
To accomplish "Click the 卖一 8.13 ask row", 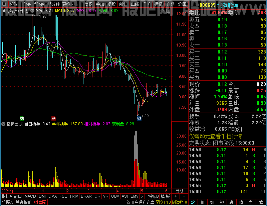I will [x=228, y=45].
